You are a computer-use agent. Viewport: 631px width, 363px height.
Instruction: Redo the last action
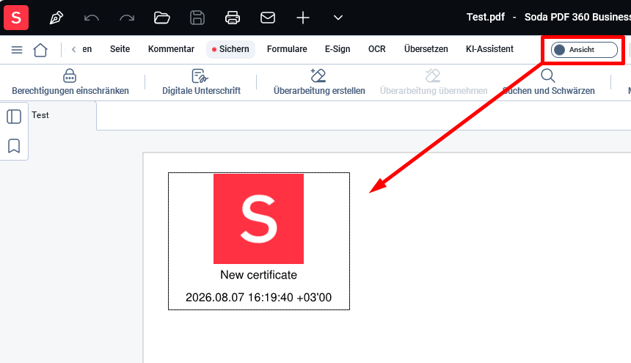[x=127, y=18]
